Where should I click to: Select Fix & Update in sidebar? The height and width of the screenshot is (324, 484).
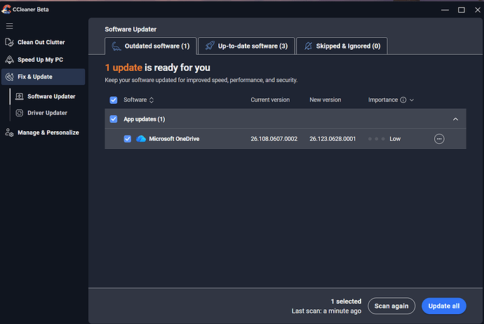coord(43,77)
